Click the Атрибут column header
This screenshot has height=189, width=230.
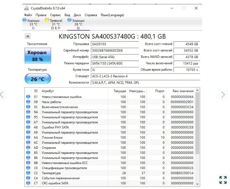(x=74, y=91)
